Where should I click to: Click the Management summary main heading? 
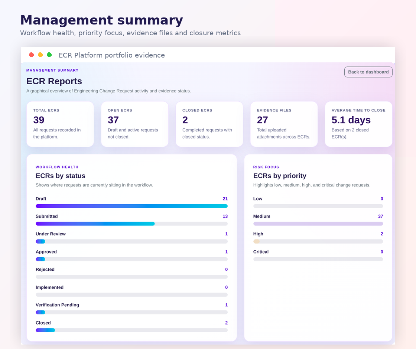(x=102, y=20)
